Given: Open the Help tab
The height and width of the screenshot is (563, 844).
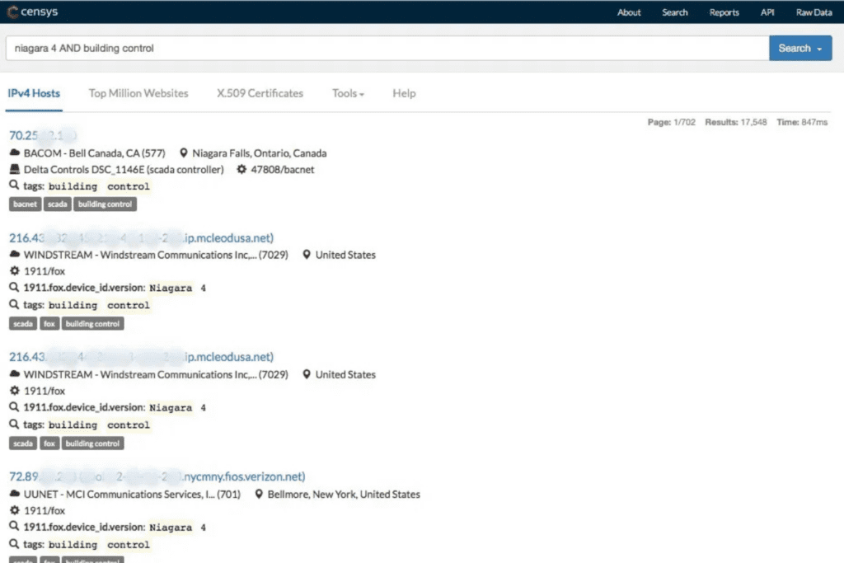Looking at the screenshot, I should point(404,93).
